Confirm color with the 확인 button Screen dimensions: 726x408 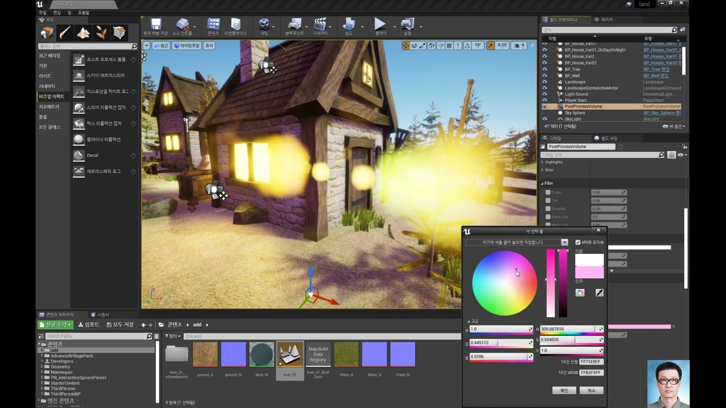click(x=564, y=390)
